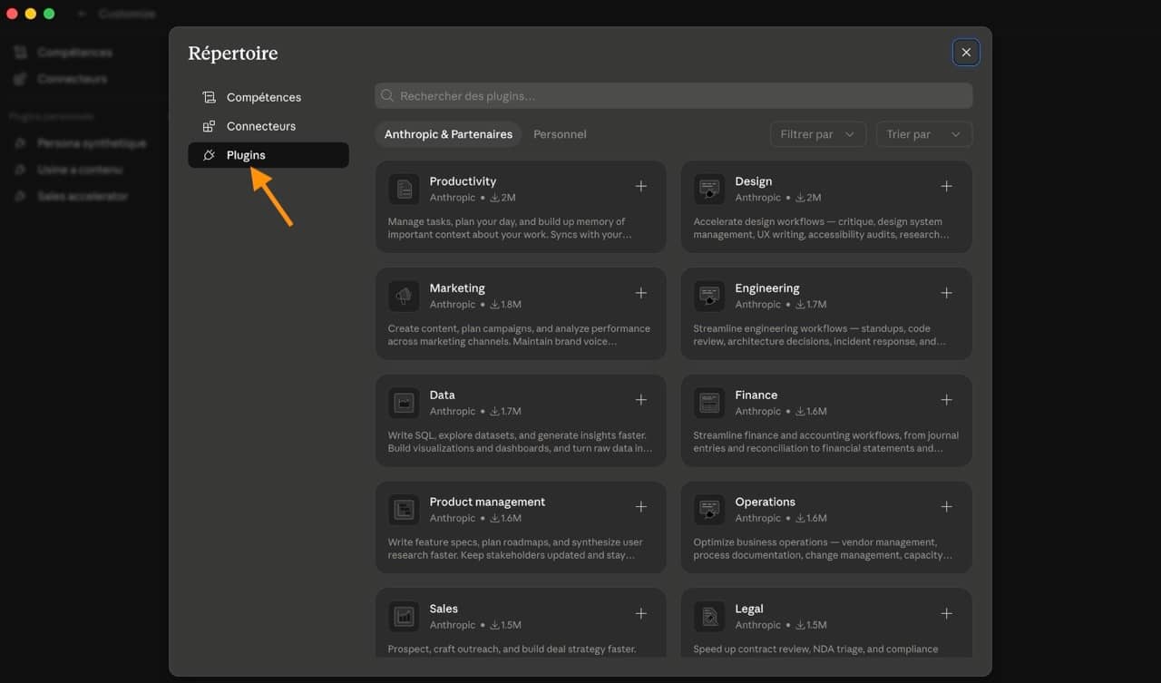Click the Connecteurs icon in the Répertoire sidebar
Viewport: 1161px width, 683px height.
pos(209,126)
